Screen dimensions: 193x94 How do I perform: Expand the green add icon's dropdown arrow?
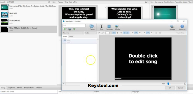click(66, 29)
